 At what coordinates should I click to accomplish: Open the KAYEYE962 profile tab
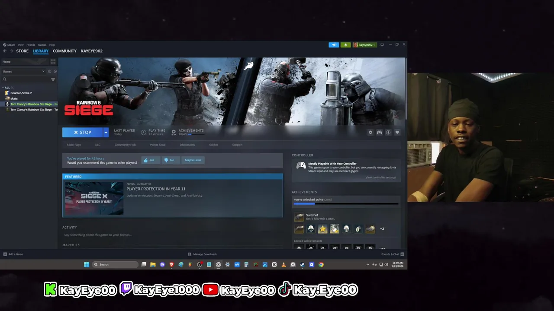coord(91,51)
